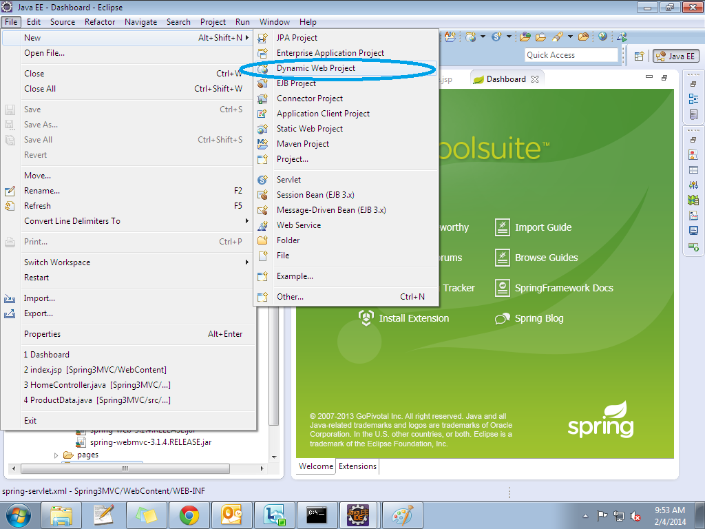Expand the pages folder in project tree
705x529 pixels.
pyautogui.click(x=56, y=455)
